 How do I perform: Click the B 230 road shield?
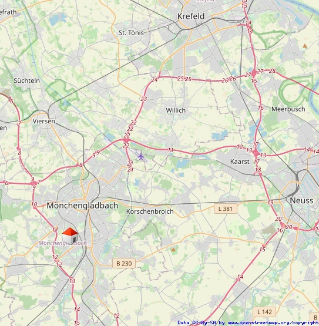pyautogui.click(x=124, y=263)
